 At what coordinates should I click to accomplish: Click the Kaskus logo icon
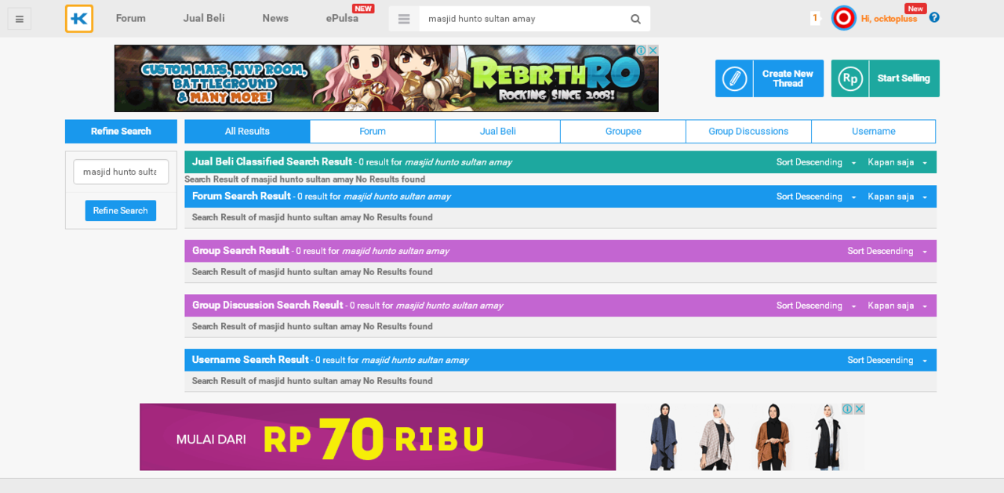pyautogui.click(x=79, y=19)
